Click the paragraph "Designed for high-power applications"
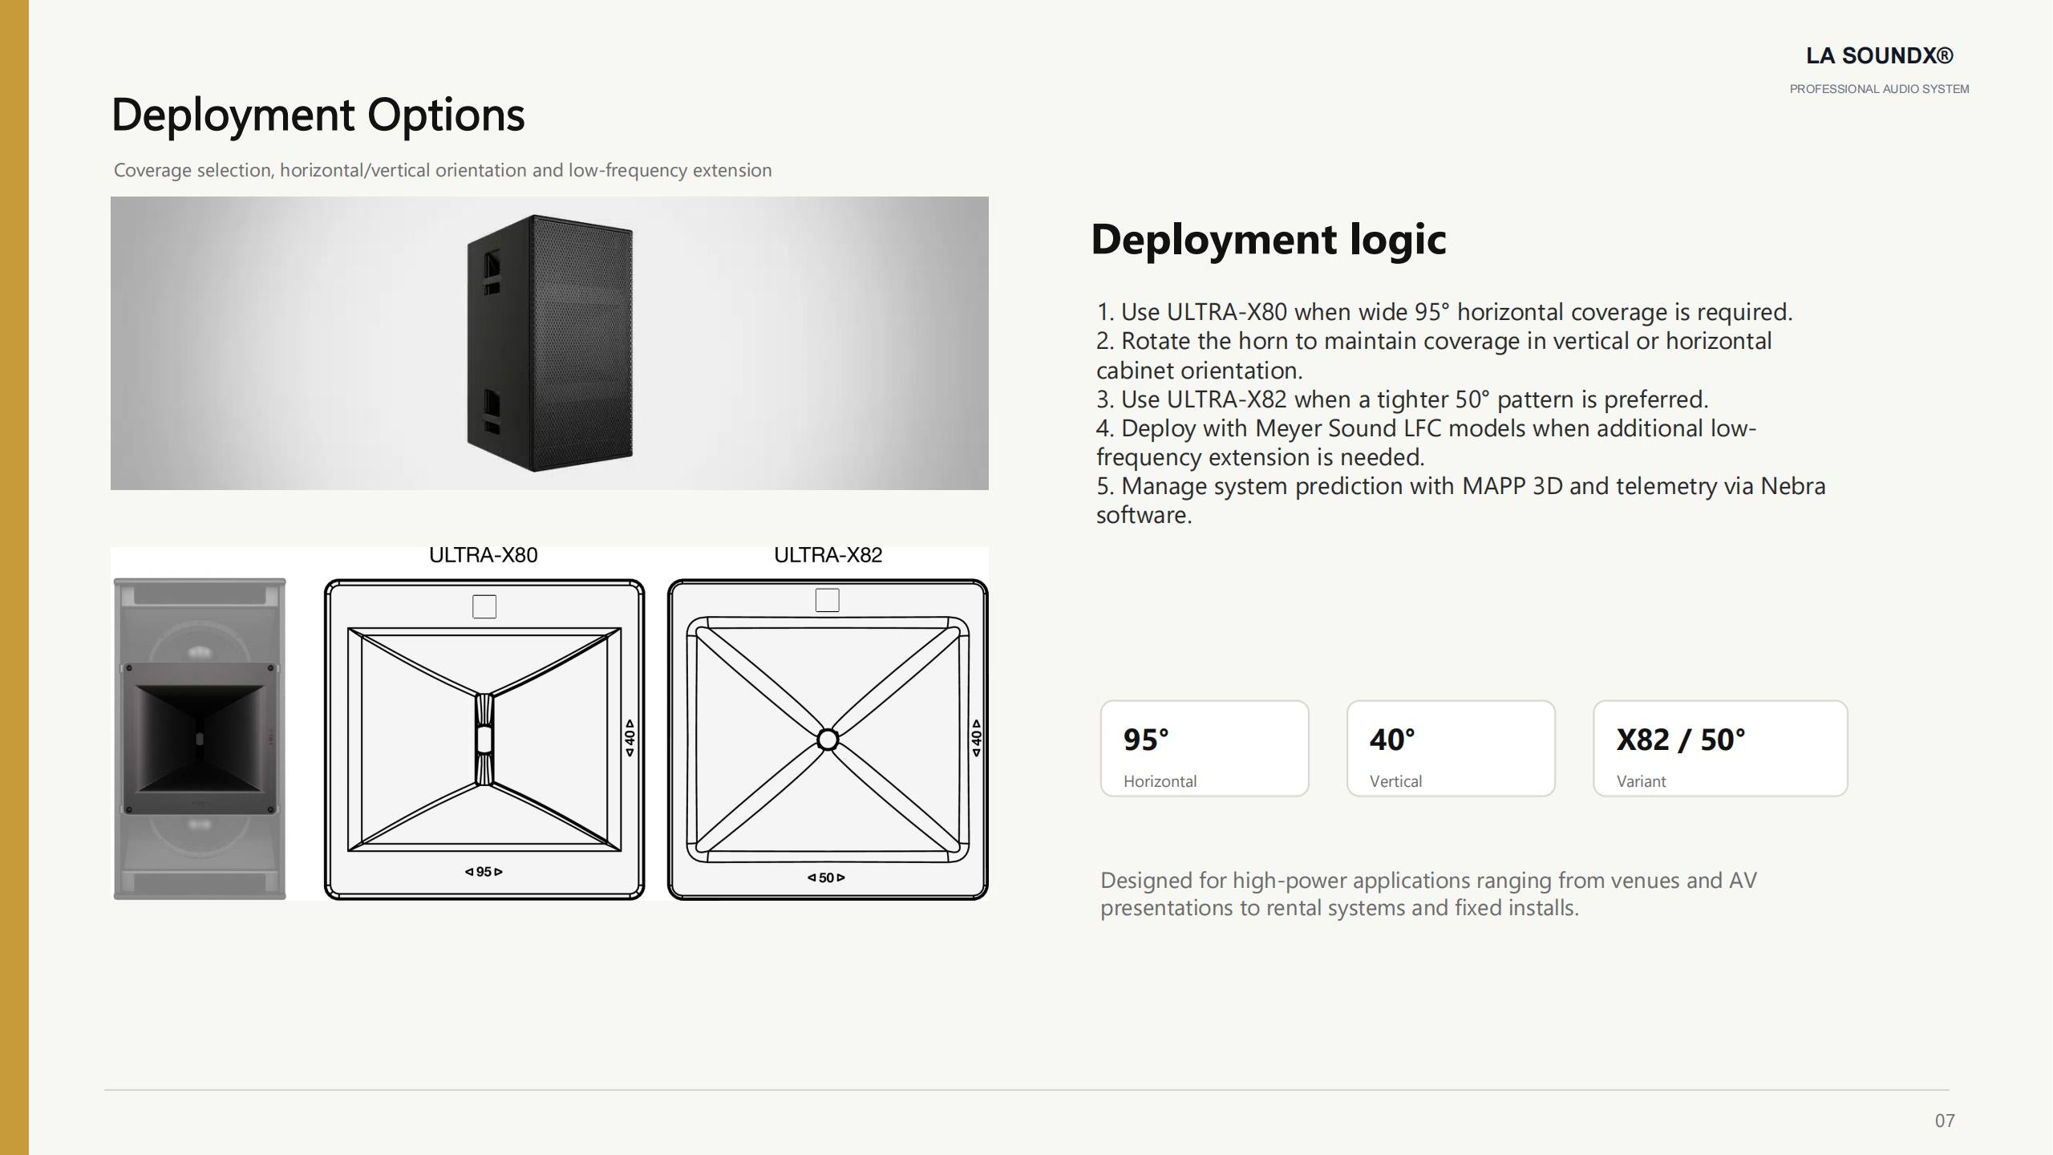This screenshot has height=1155, width=2053. [x=1428, y=894]
